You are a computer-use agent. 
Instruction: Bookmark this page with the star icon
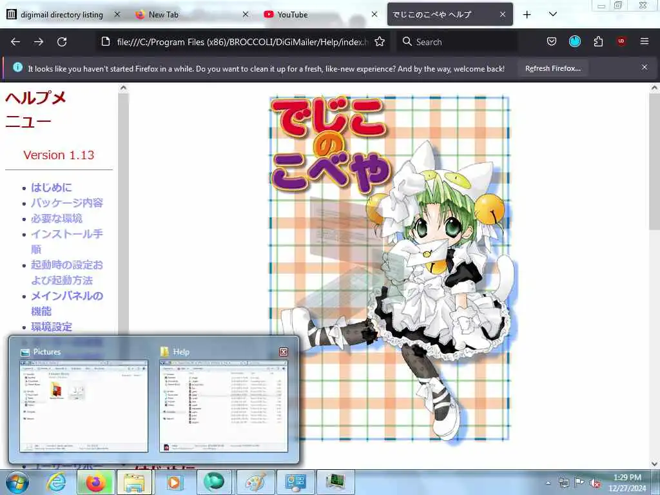tap(380, 42)
